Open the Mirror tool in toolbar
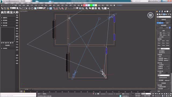This screenshot has width=172, height=97. pos(80,8)
